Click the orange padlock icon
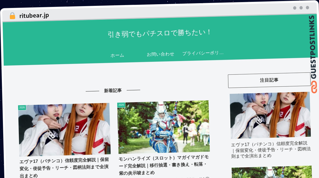Screen dimensions: 319x178 (12, 16)
